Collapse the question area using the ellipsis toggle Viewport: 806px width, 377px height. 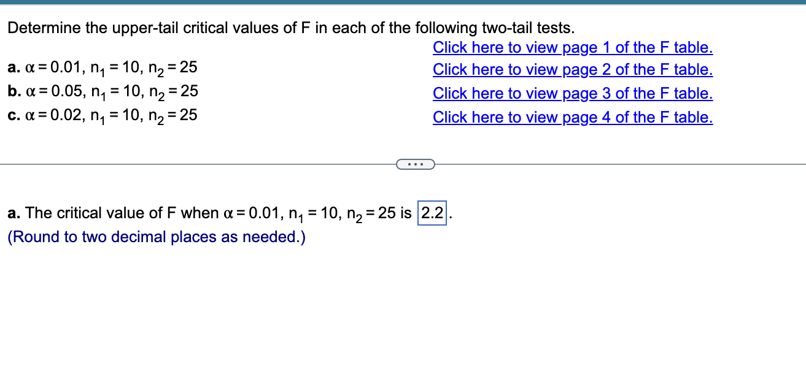click(416, 164)
